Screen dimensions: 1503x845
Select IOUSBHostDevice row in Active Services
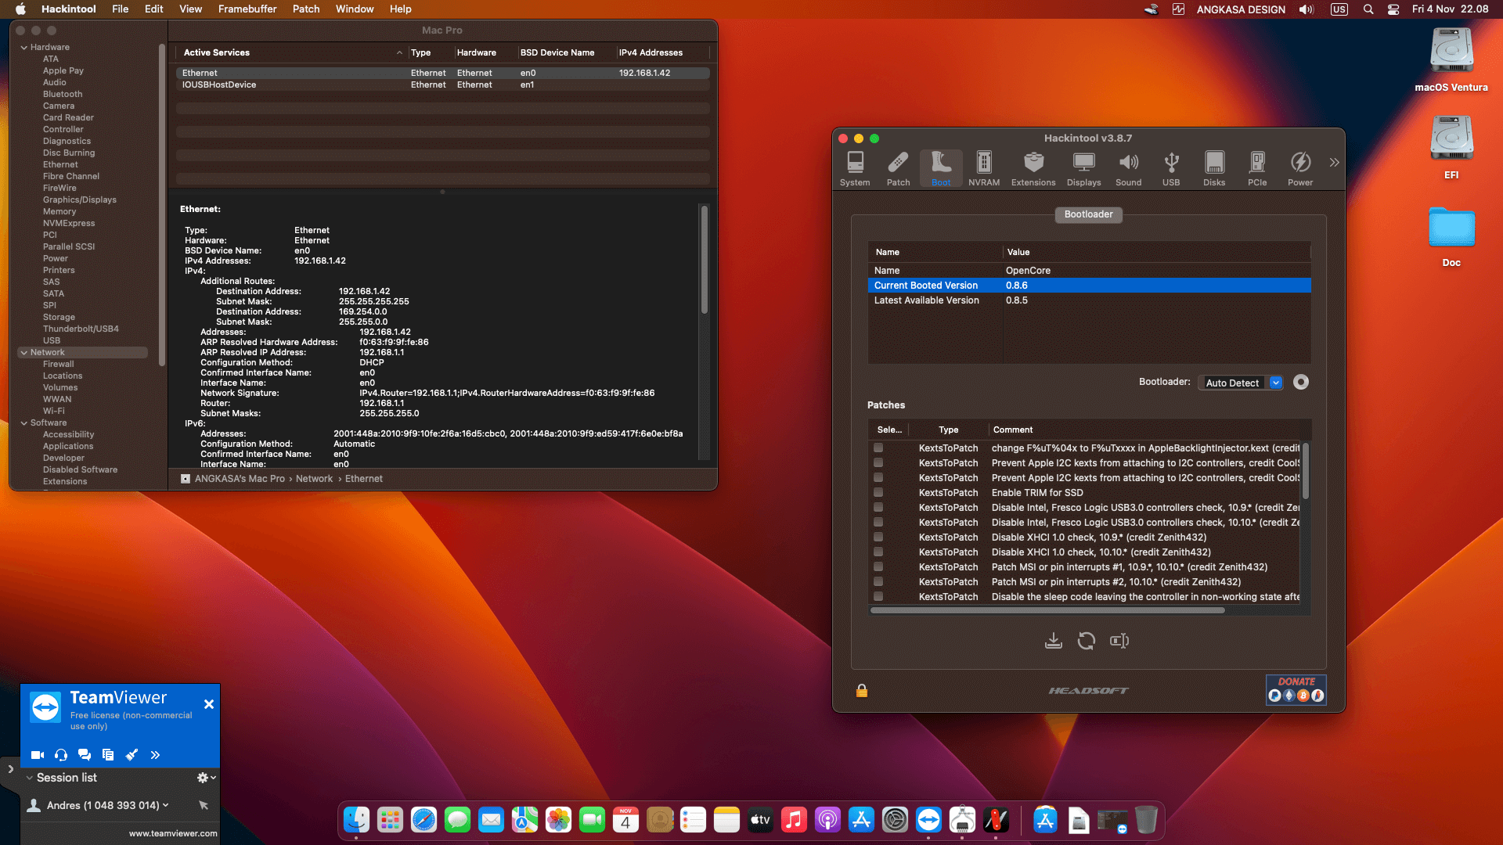point(443,84)
